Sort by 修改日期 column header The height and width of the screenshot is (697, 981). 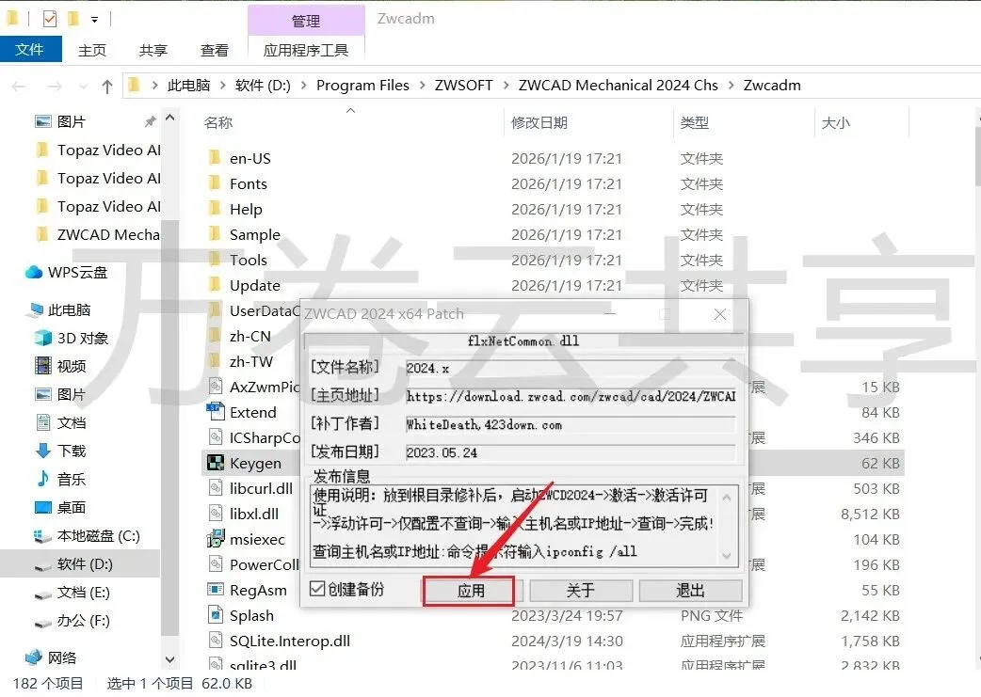(539, 122)
